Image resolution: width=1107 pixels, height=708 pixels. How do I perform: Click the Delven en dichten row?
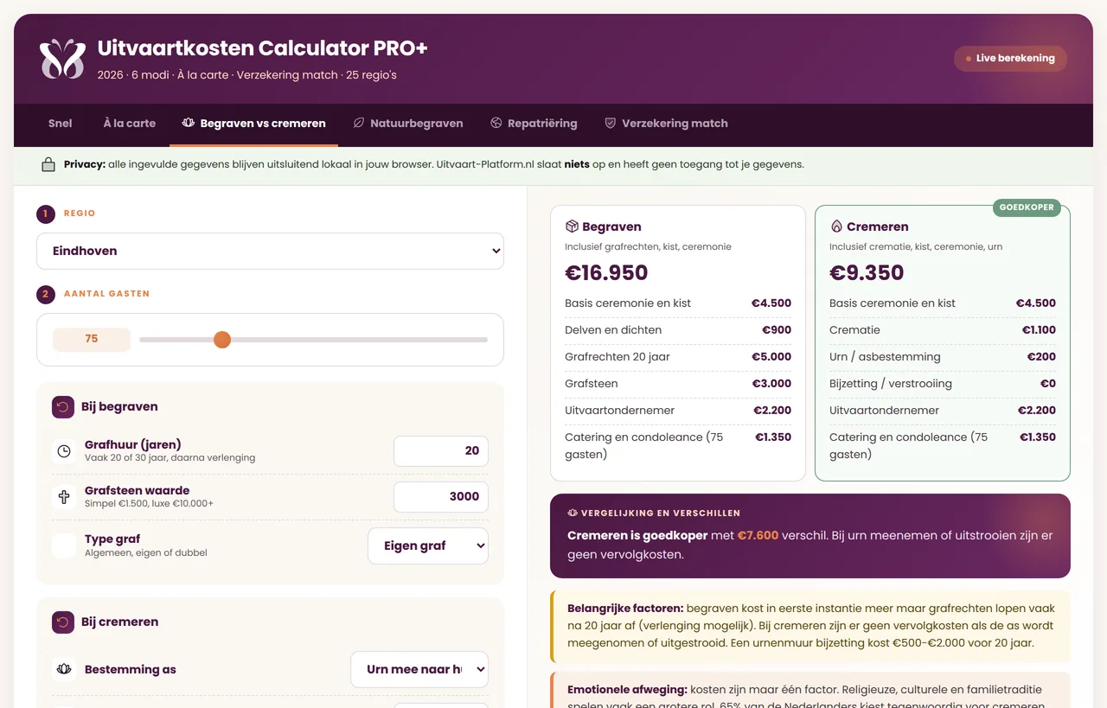(678, 329)
